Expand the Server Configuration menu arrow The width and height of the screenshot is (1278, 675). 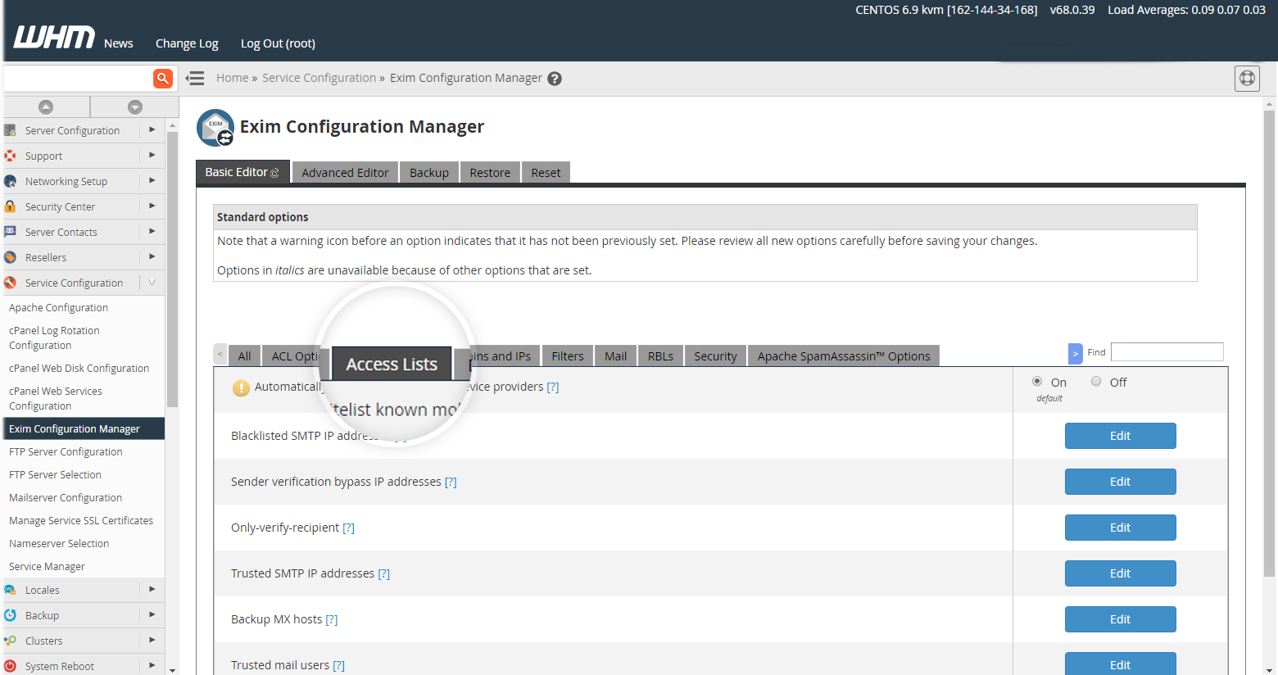click(x=152, y=130)
